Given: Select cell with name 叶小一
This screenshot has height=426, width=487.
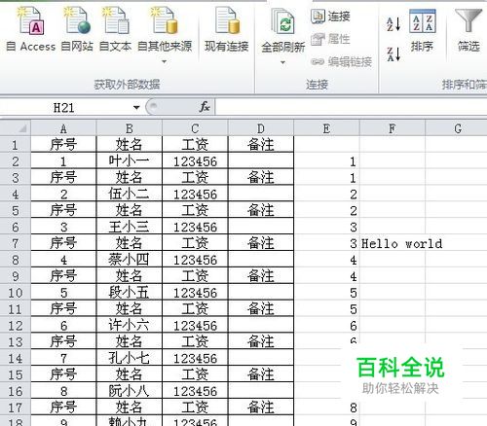Looking at the screenshot, I should tap(130, 161).
